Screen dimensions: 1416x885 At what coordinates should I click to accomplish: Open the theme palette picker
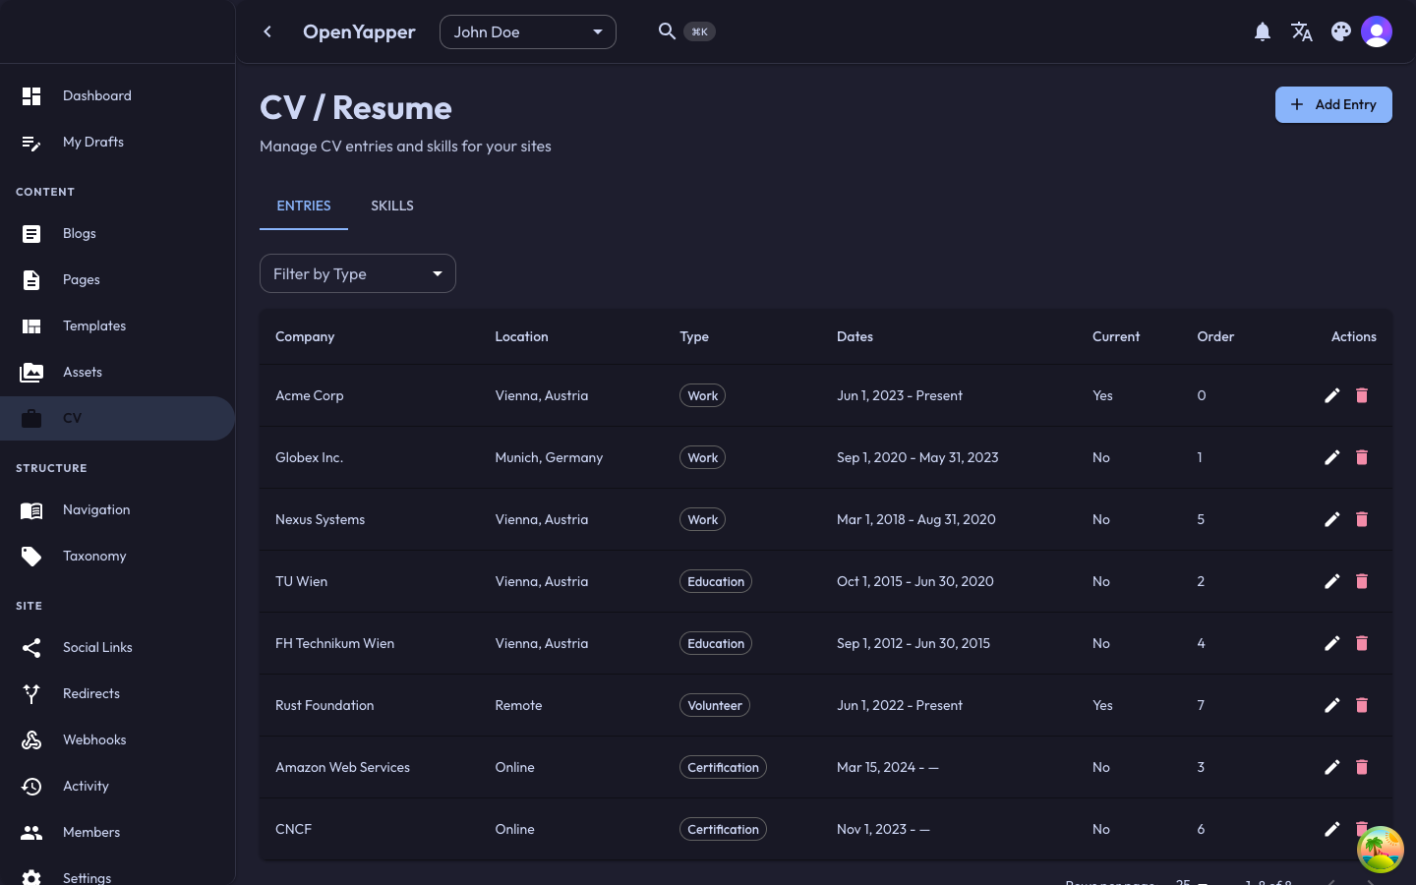coord(1341,31)
